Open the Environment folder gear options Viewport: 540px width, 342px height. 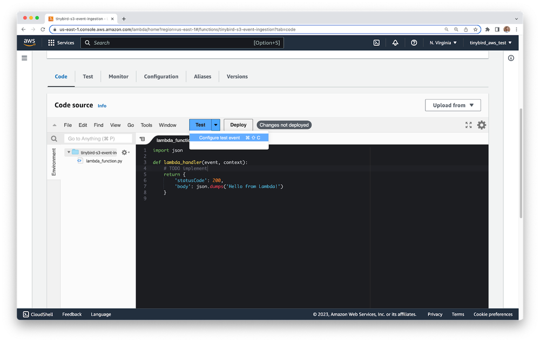click(125, 153)
